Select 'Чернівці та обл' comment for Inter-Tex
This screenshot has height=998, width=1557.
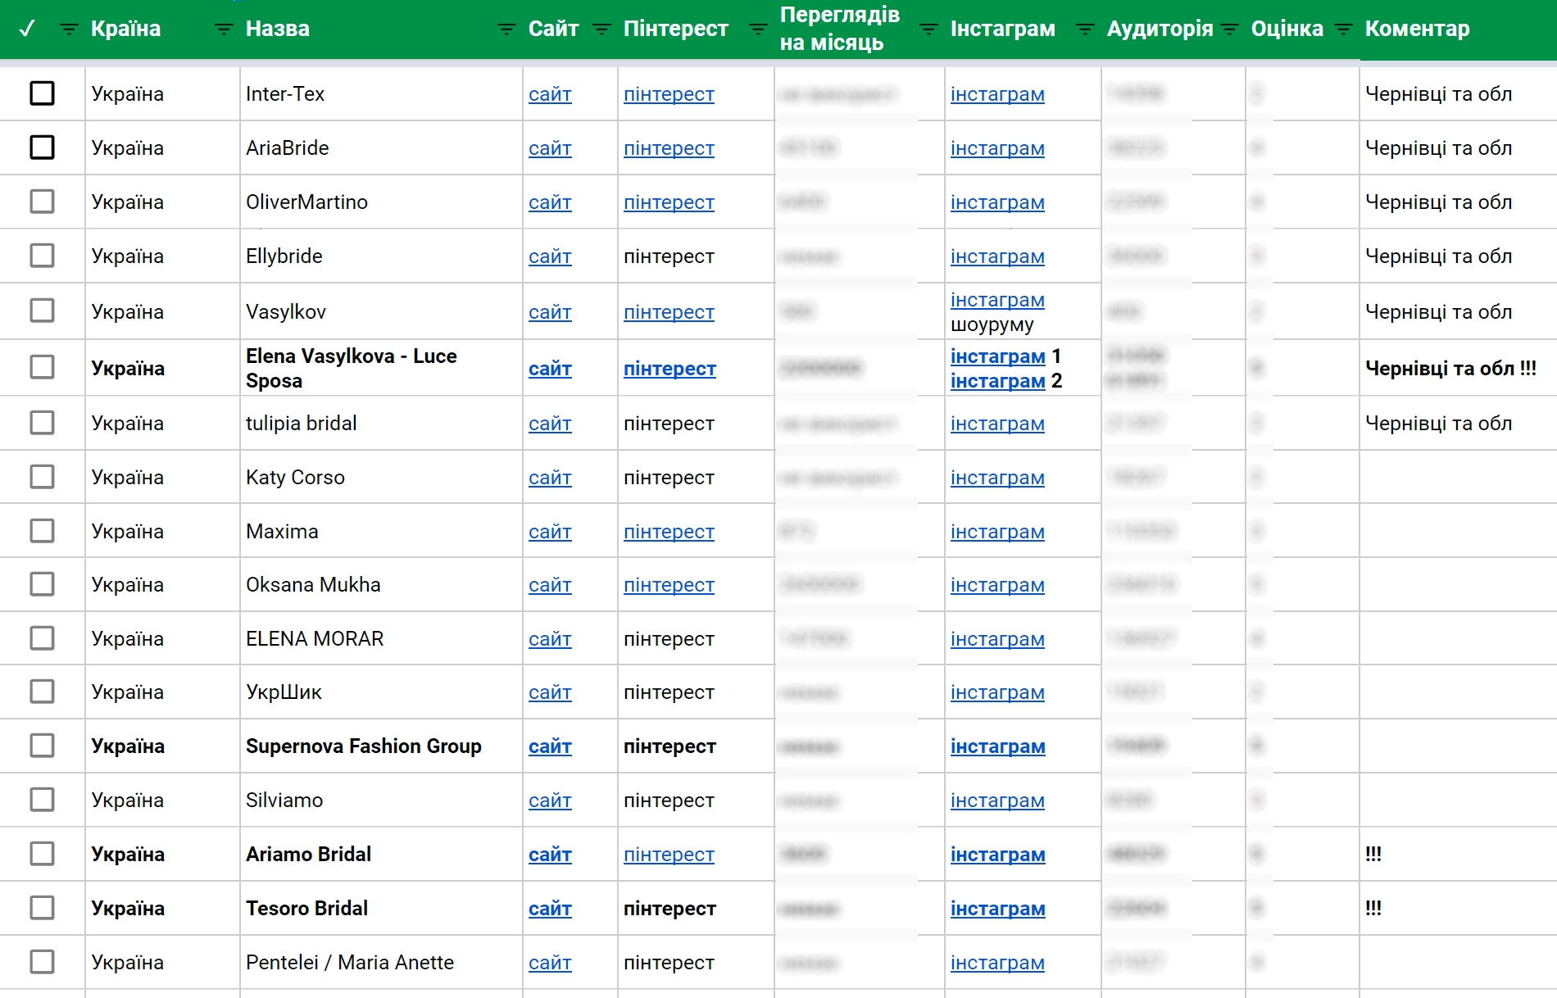1438,94
